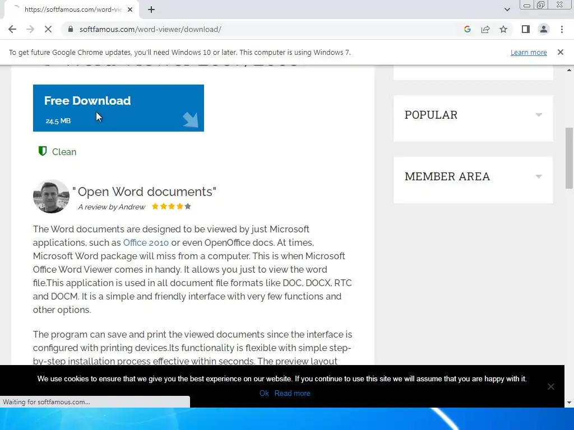Image resolution: width=574 pixels, height=430 pixels.
Task: Click the scrollbar up arrow
Action: coord(569,70)
